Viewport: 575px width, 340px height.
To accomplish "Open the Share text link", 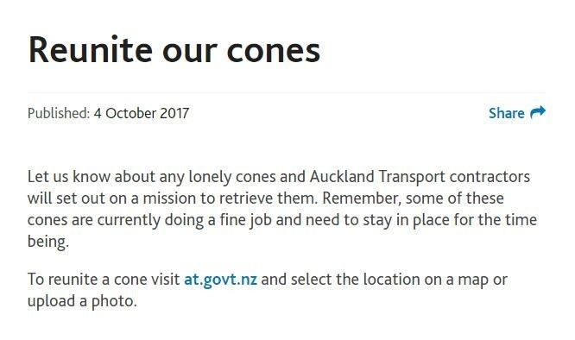I will point(506,113).
